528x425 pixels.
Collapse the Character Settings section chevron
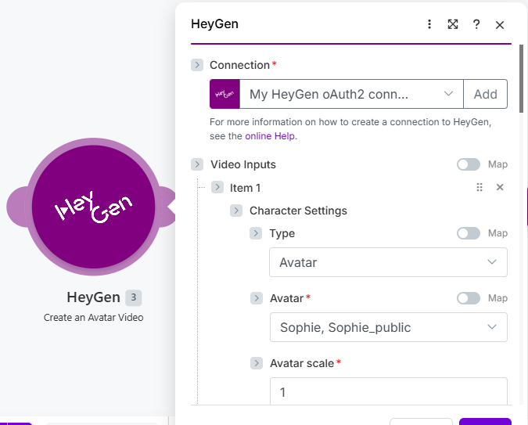pyautogui.click(x=236, y=211)
